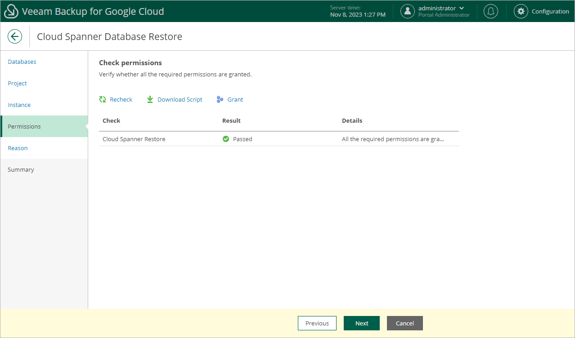The height and width of the screenshot is (338, 575).
Task: Click the Download Script arrow icon
Action: [x=150, y=99]
